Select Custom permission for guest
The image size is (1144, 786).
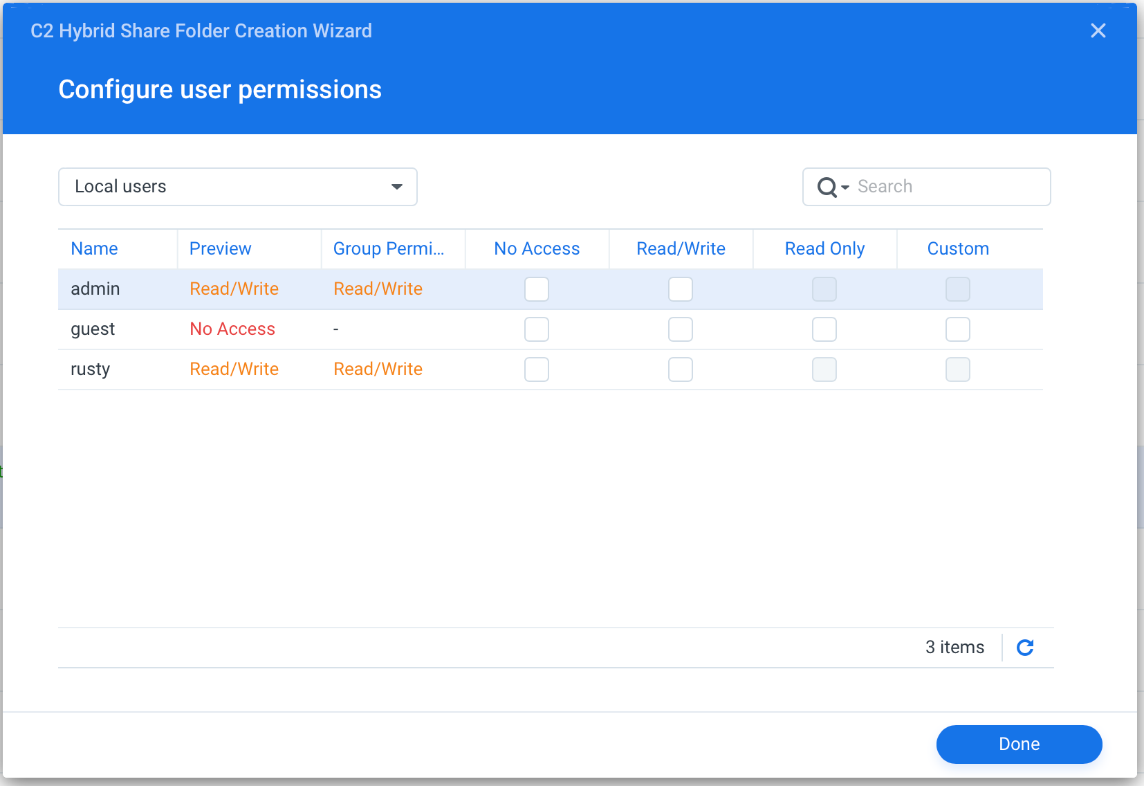958,329
